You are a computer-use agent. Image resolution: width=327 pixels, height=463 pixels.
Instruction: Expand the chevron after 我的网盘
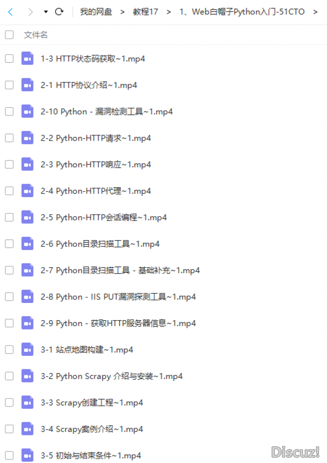122,12
